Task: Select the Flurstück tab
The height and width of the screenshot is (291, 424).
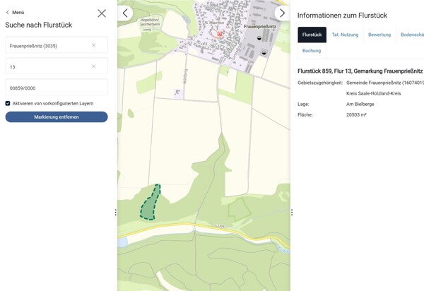Action: point(312,35)
